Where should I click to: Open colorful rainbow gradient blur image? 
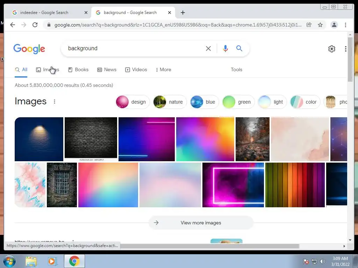(x=205, y=139)
